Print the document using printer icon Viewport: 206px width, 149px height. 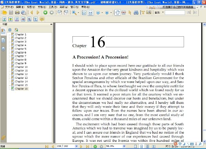pos(18,13)
